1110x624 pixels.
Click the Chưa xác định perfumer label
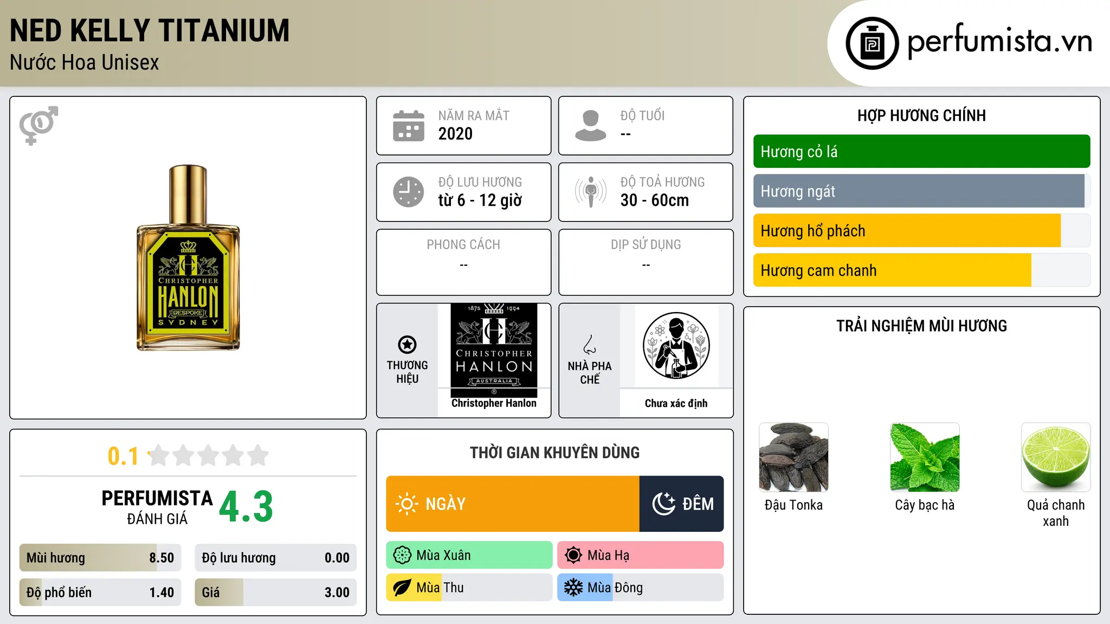676,403
